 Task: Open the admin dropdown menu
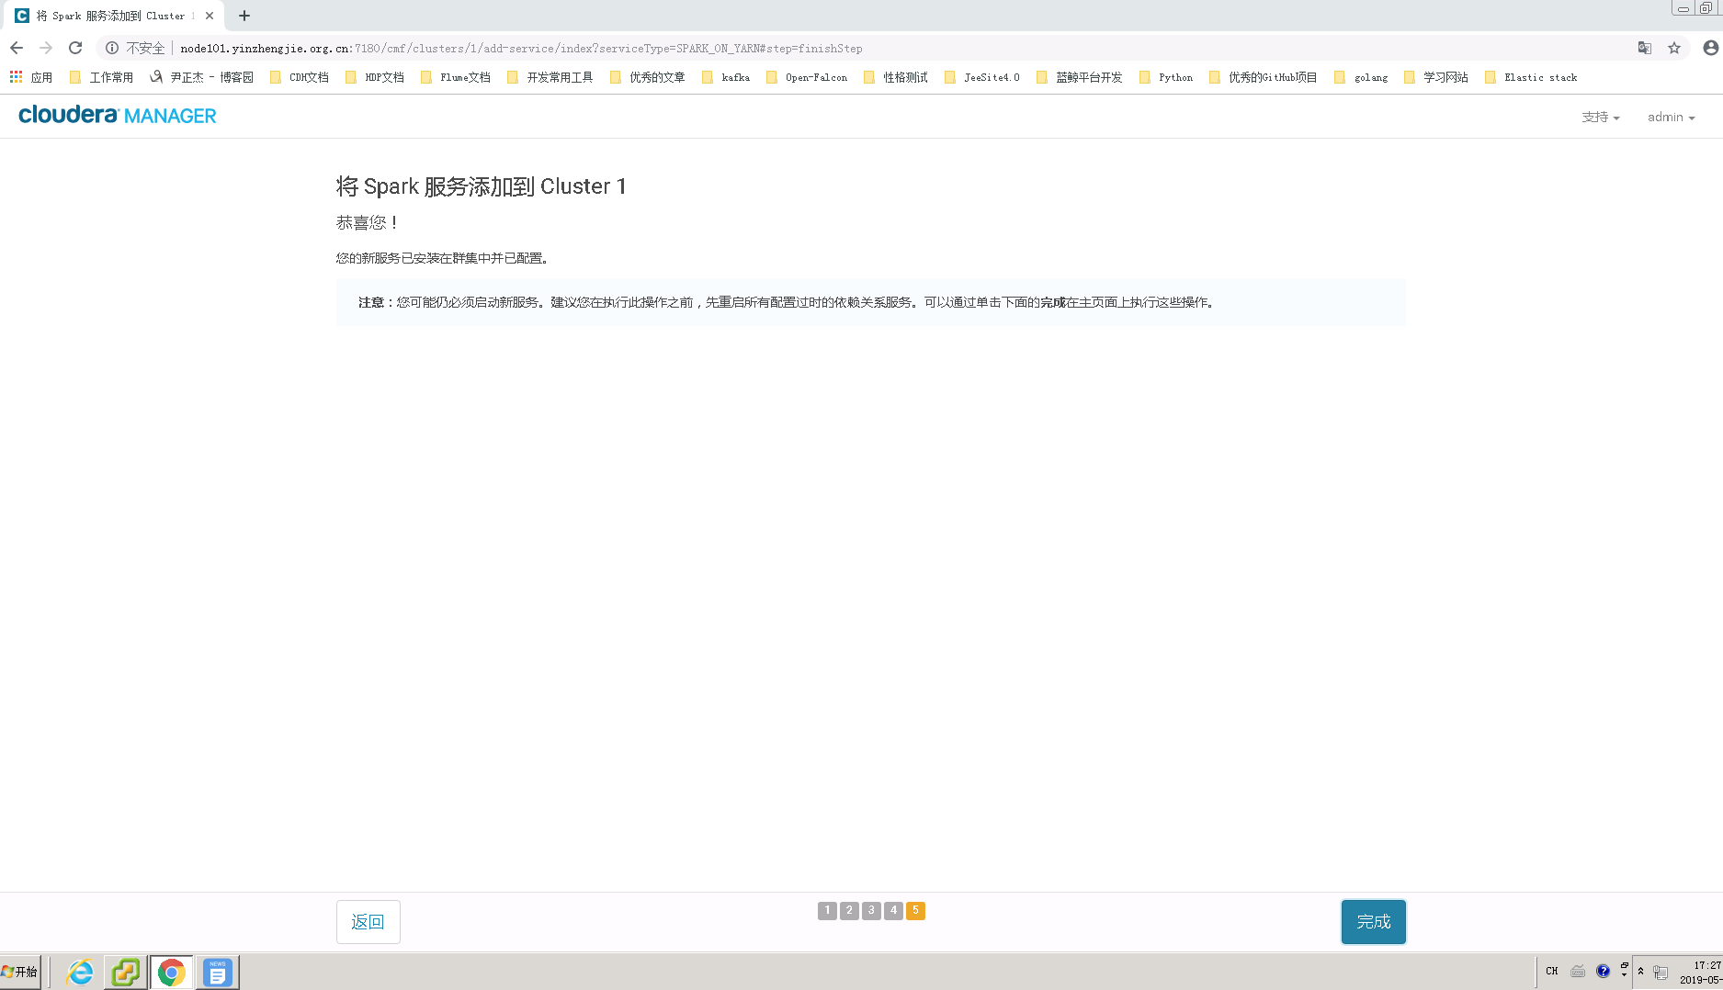(x=1671, y=117)
